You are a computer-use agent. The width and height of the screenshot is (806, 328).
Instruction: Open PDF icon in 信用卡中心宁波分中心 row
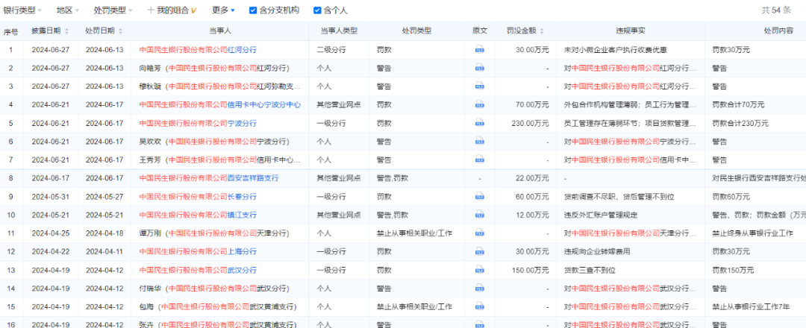click(x=480, y=104)
